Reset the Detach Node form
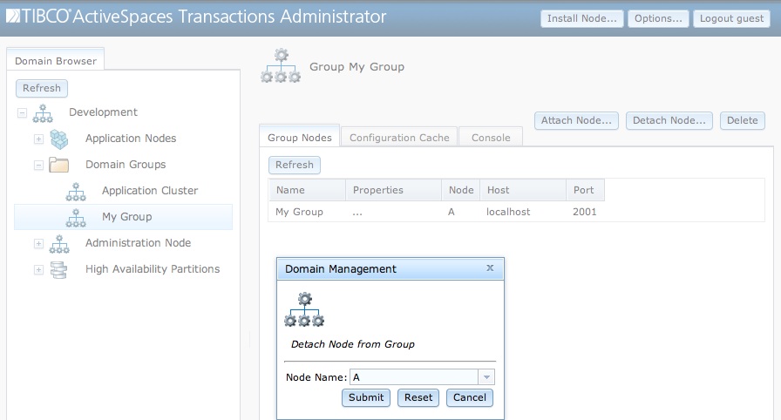781x420 pixels. (x=418, y=397)
